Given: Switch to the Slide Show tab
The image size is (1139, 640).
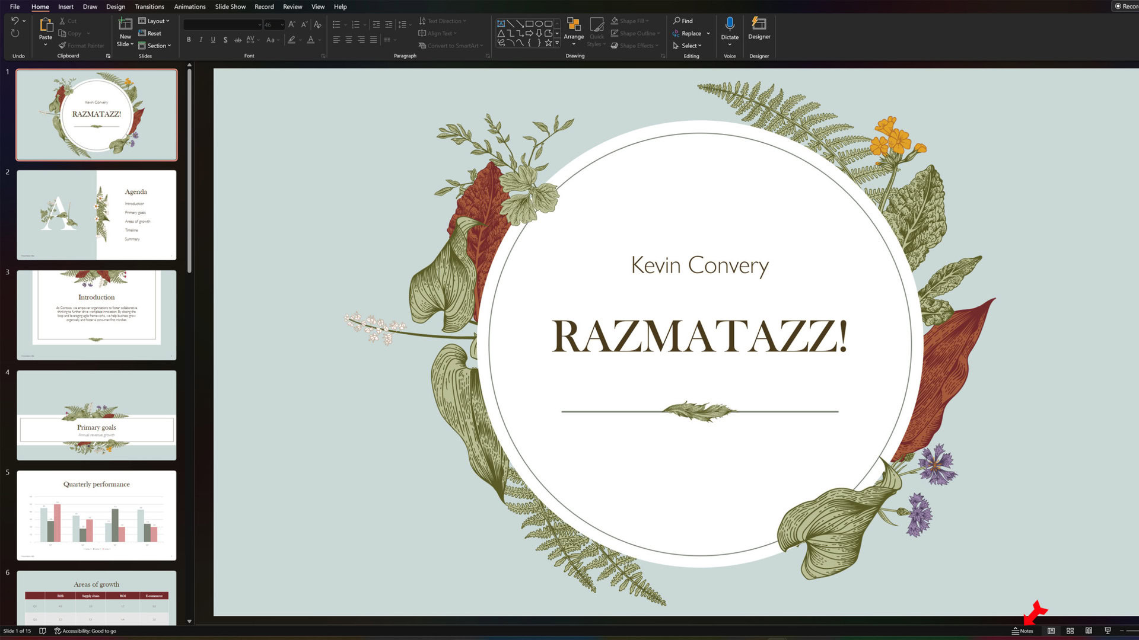Looking at the screenshot, I should (x=230, y=7).
